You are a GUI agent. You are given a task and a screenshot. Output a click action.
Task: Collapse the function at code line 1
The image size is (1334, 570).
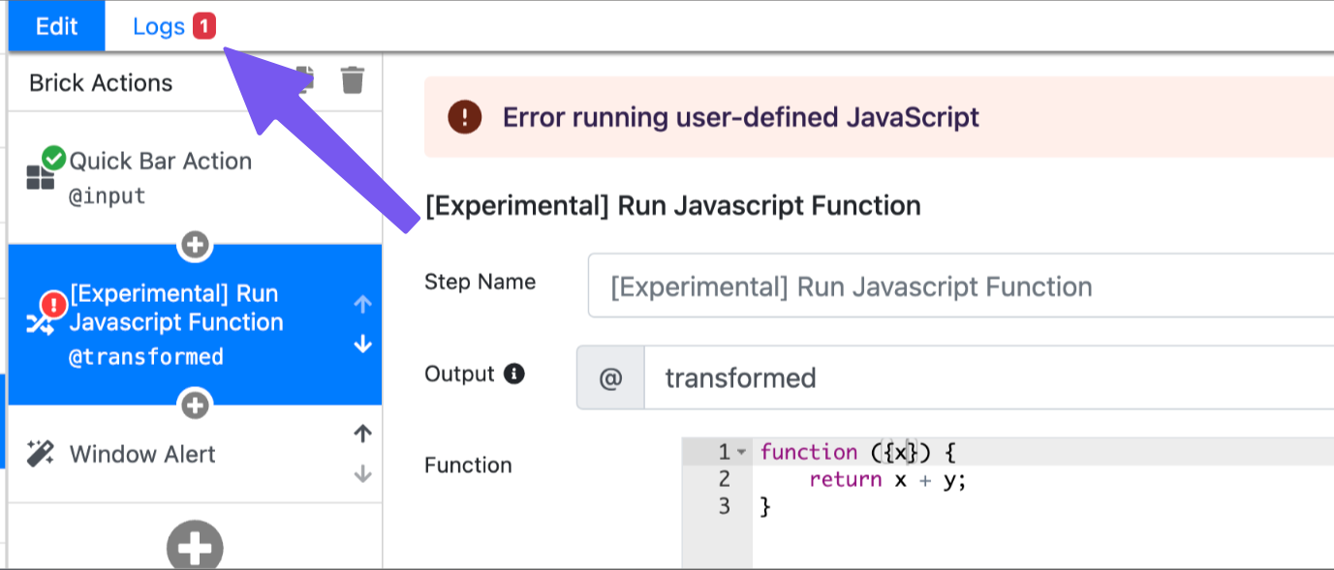pyautogui.click(x=741, y=452)
